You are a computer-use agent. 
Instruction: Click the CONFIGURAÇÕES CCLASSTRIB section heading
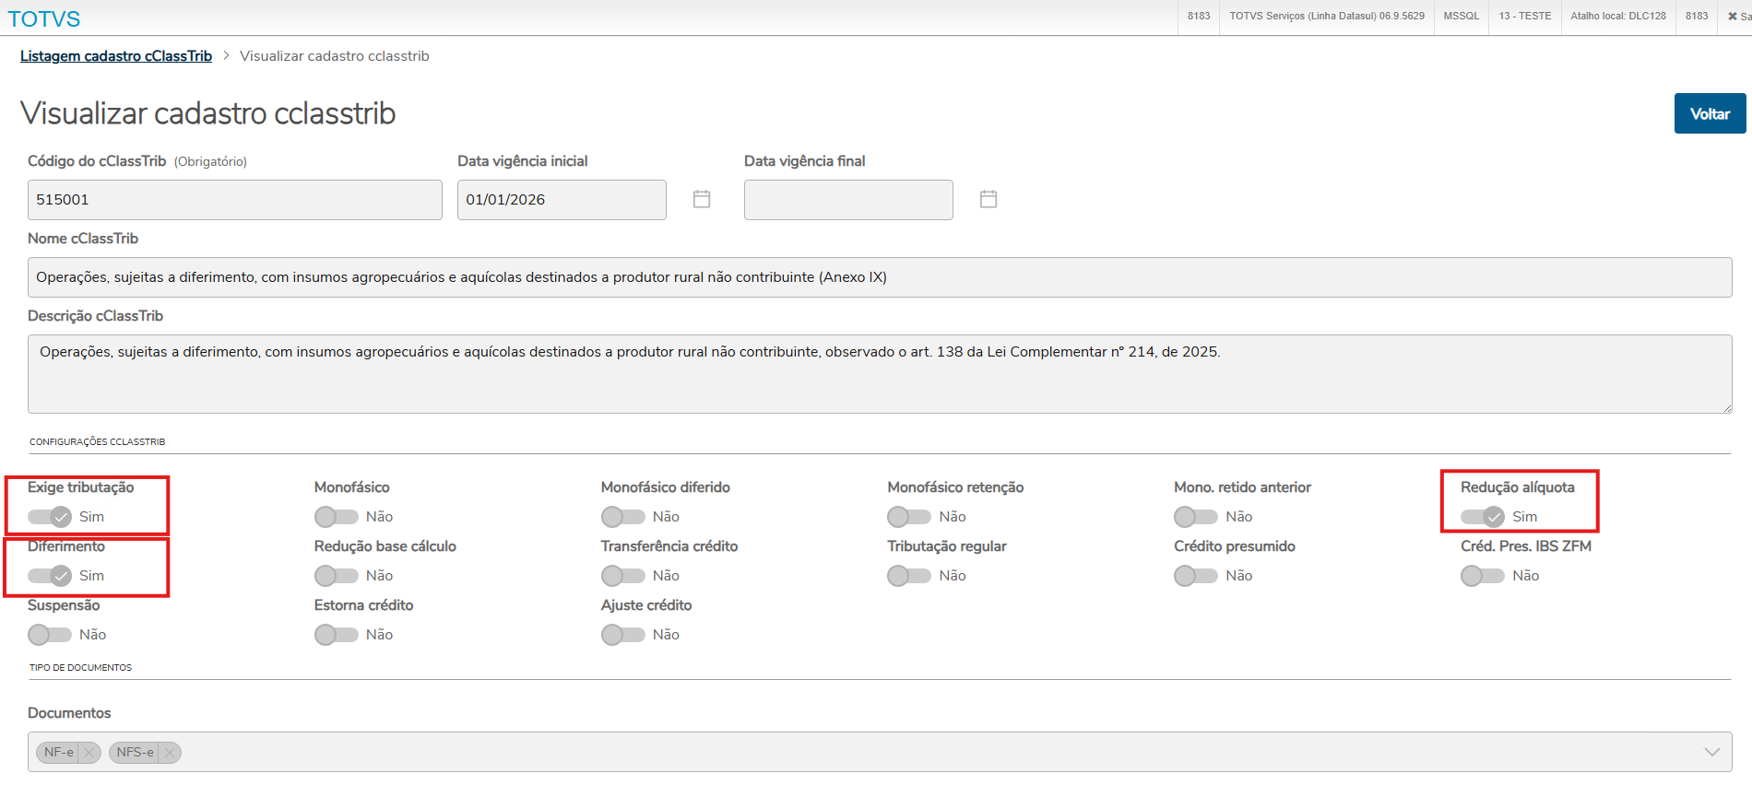tap(97, 442)
